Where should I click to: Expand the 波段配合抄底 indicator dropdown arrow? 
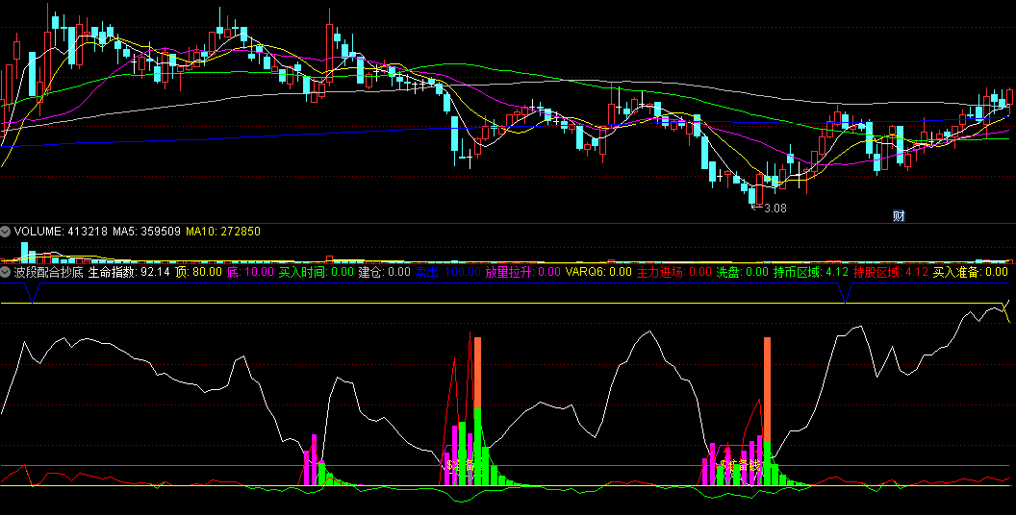6,272
